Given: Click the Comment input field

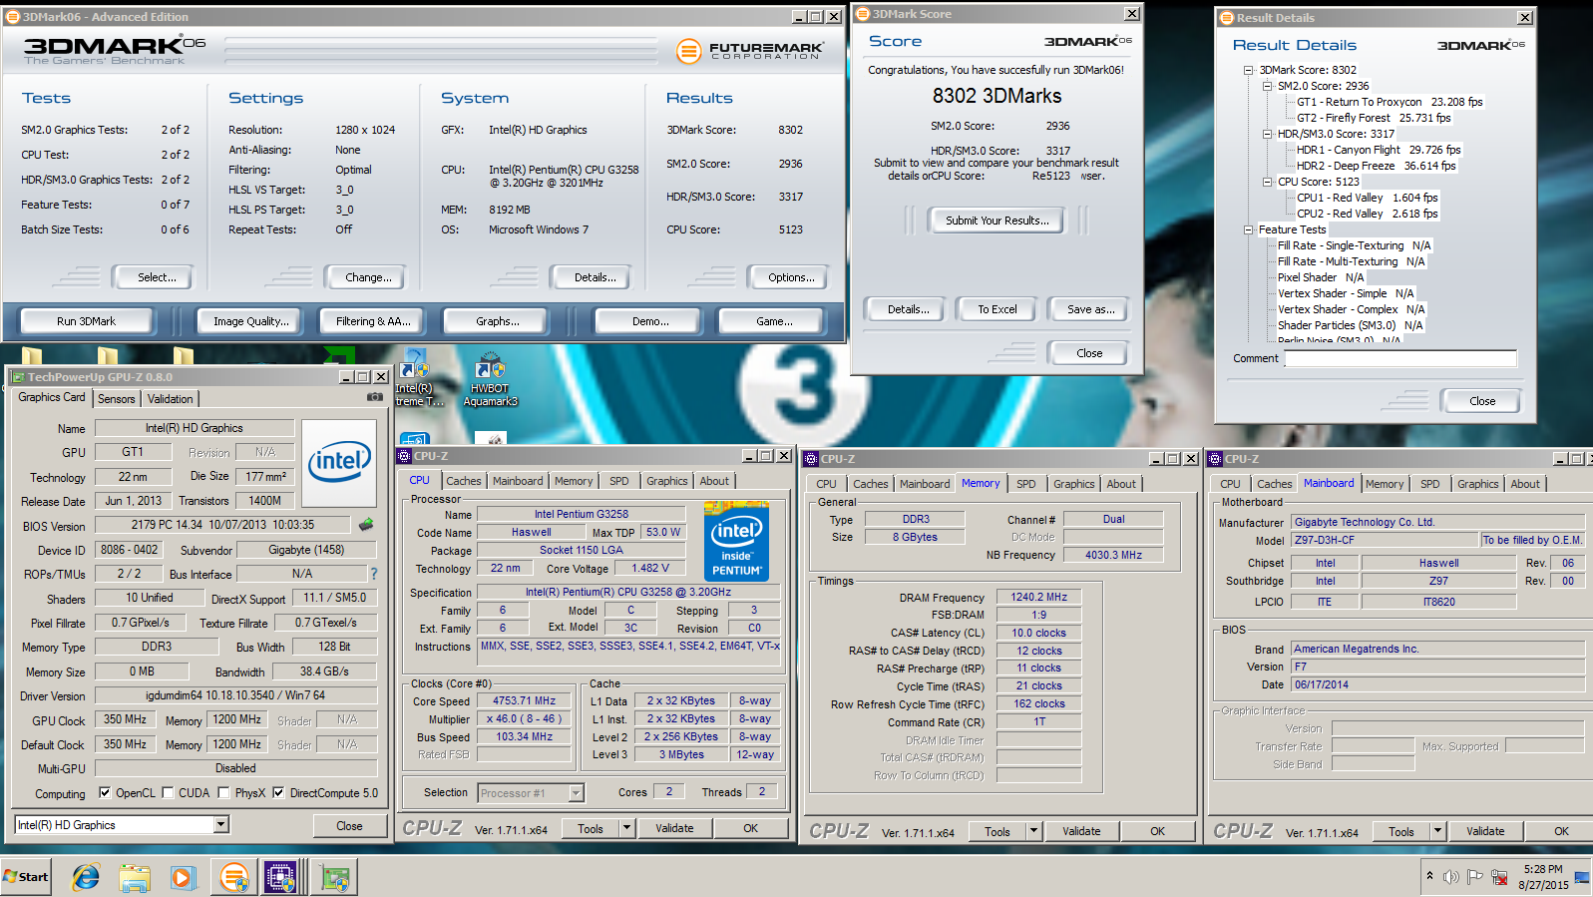Looking at the screenshot, I should click(x=1400, y=359).
